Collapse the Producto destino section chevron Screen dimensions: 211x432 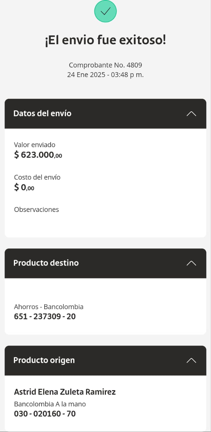pos(191,263)
